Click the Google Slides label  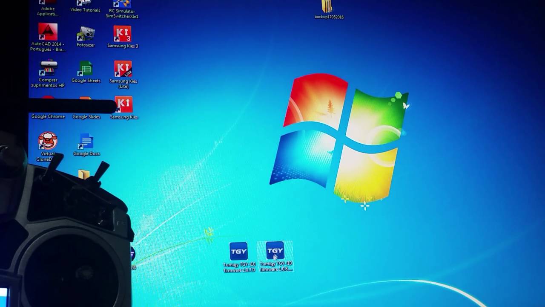coord(86,117)
